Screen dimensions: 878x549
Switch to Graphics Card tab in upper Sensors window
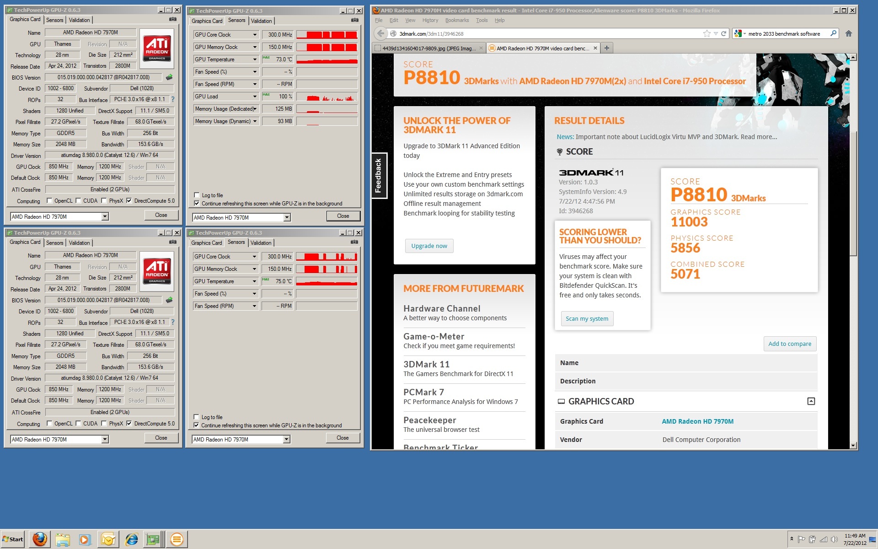[207, 21]
